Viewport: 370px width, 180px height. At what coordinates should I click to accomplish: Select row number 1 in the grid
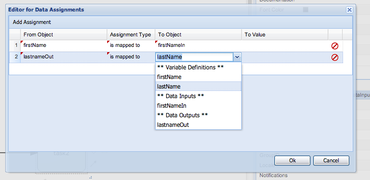[15, 46]
